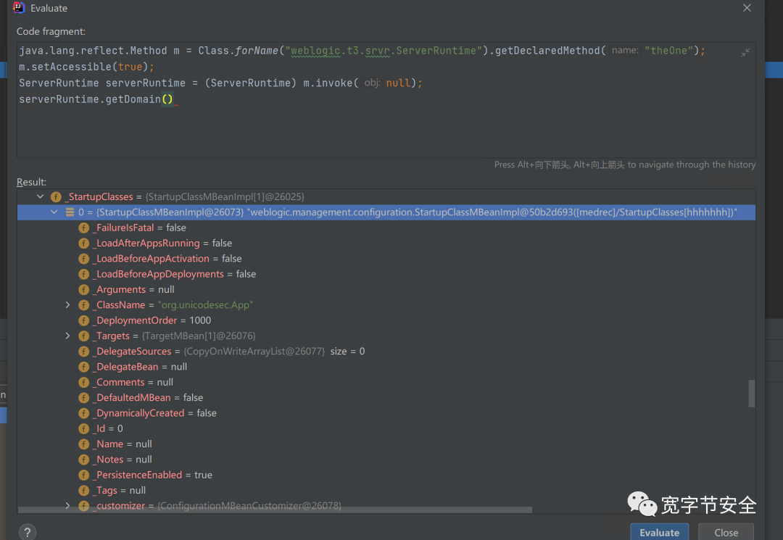Click the field icon of _ClassName
Viewport: 783px width, 540px height.
(x=84, y=305)
